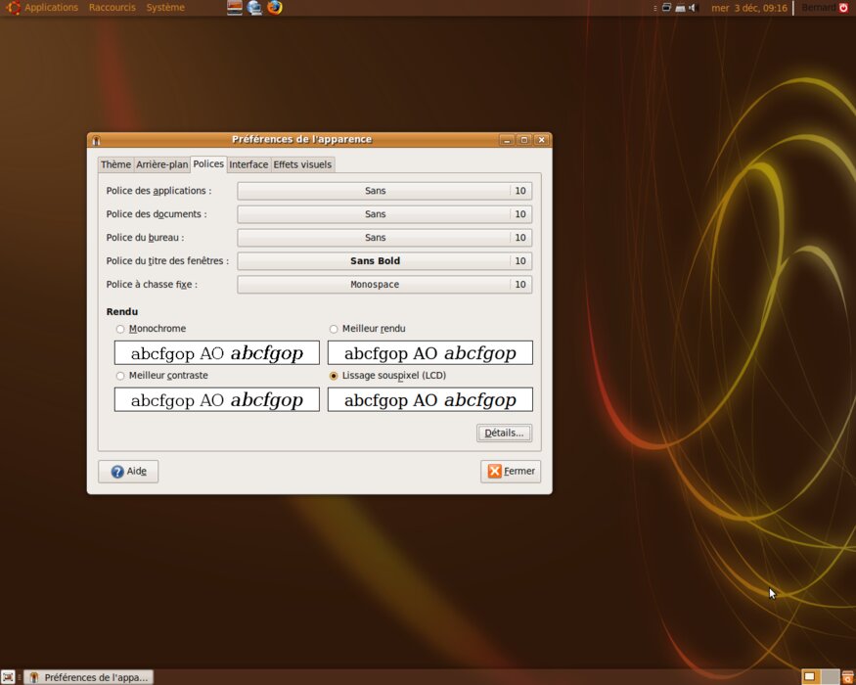Switch to the Thème tab
The width and height of the screenshot is (856, 685).
(115, 164)
